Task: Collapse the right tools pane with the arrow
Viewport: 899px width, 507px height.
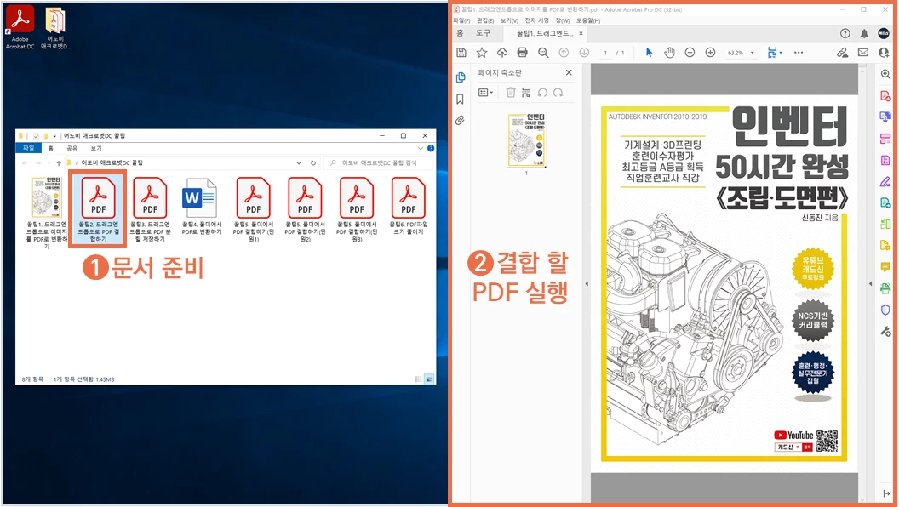Action: tap(870, 283)
